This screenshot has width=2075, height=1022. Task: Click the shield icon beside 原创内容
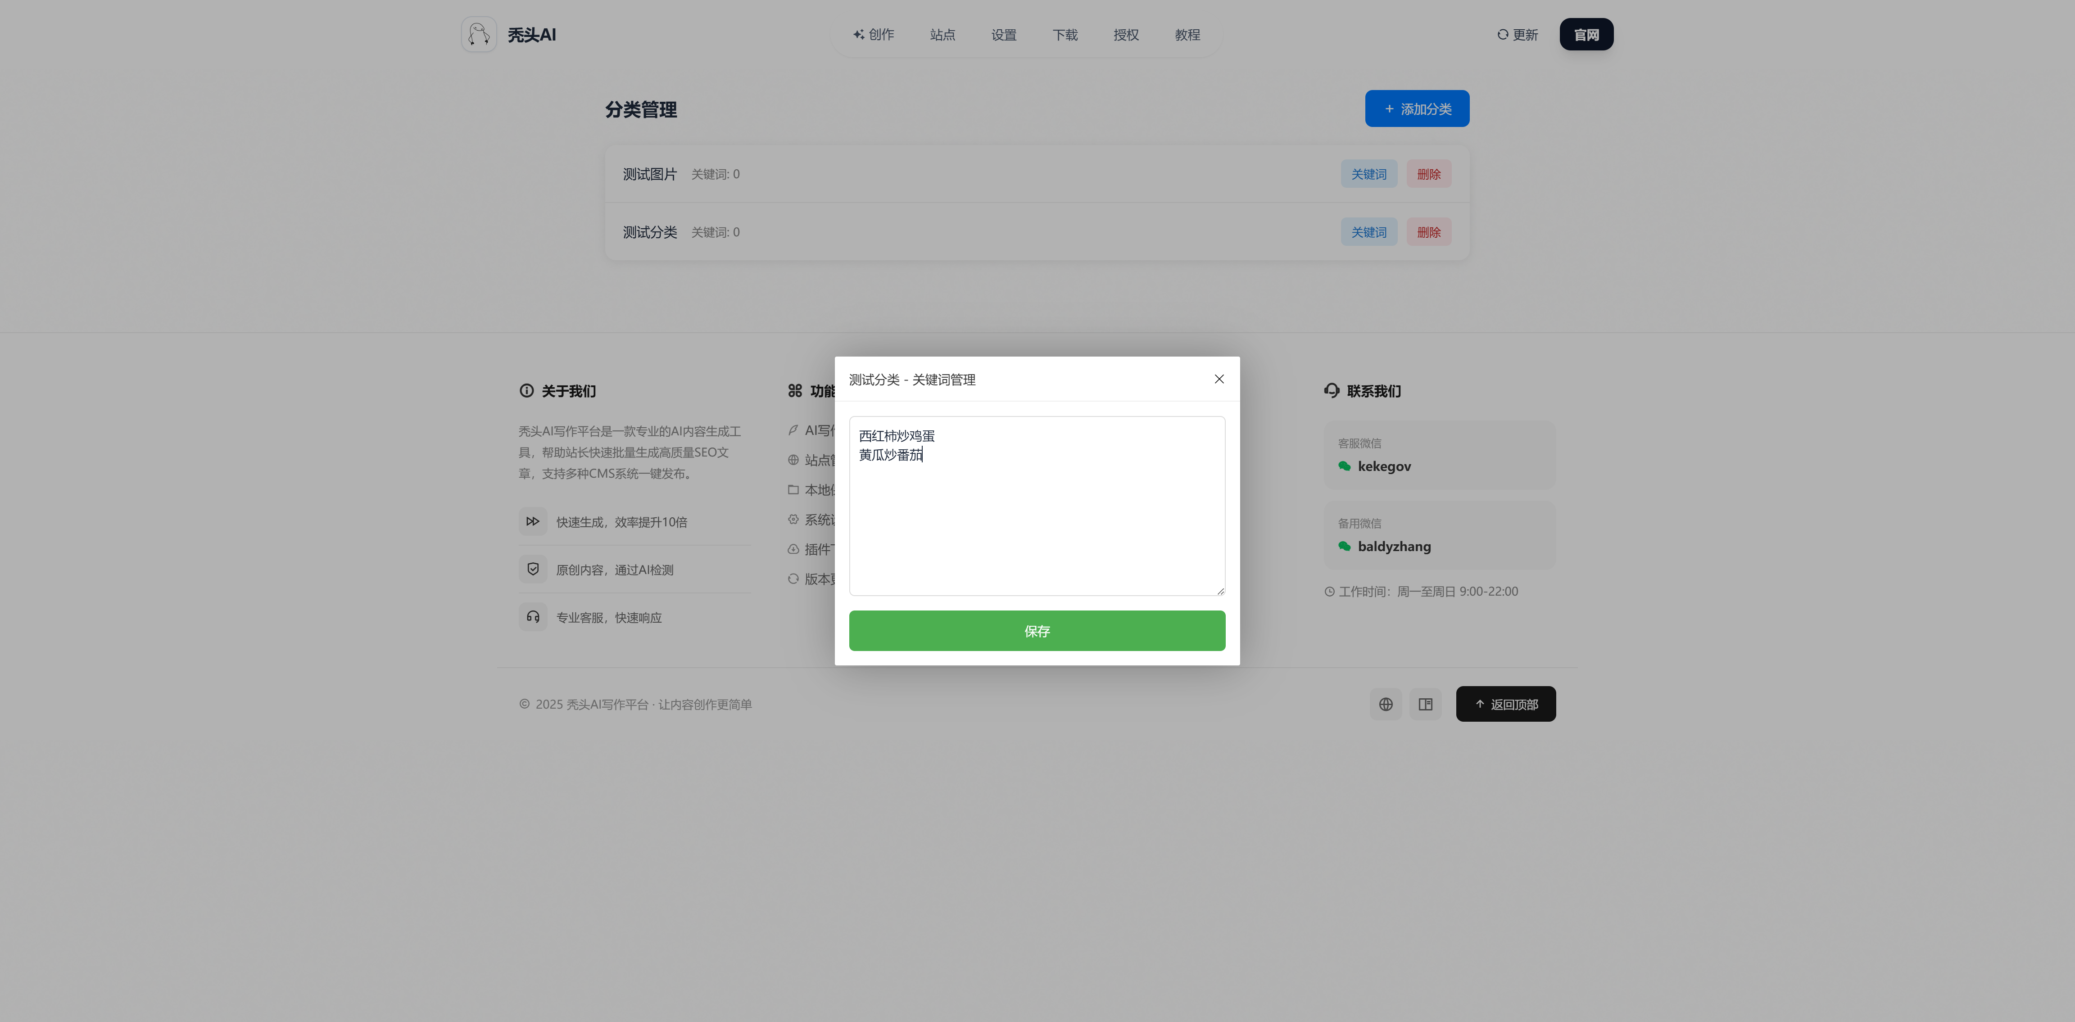(x=532, y=570)
